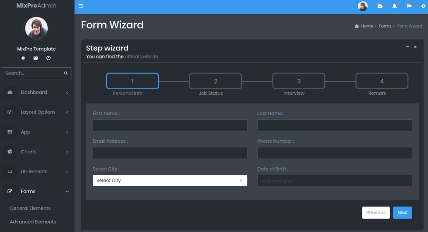
Task: Focus the Phone Number field
Action: 334,153
